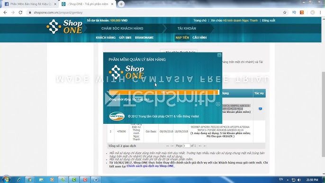Click the page vertical scrollbar
Image resolution: width=325 pixels, height=183 pixels.
(x=323, y=114)
